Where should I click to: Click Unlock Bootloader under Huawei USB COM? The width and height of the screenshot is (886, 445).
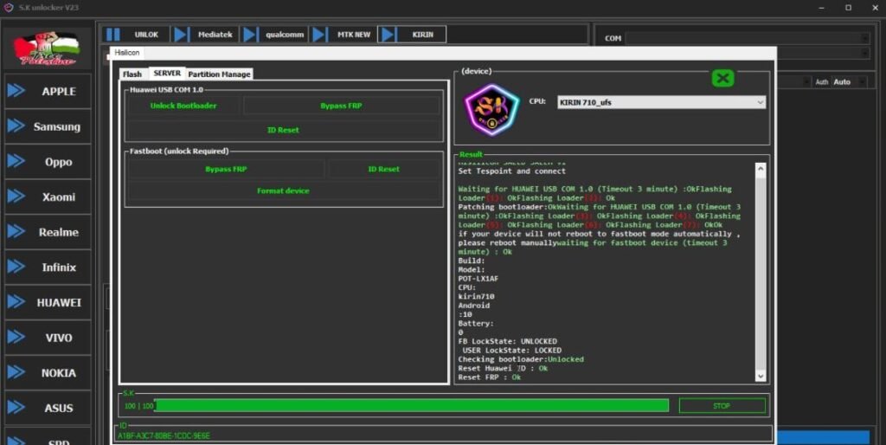coord(183,106)
